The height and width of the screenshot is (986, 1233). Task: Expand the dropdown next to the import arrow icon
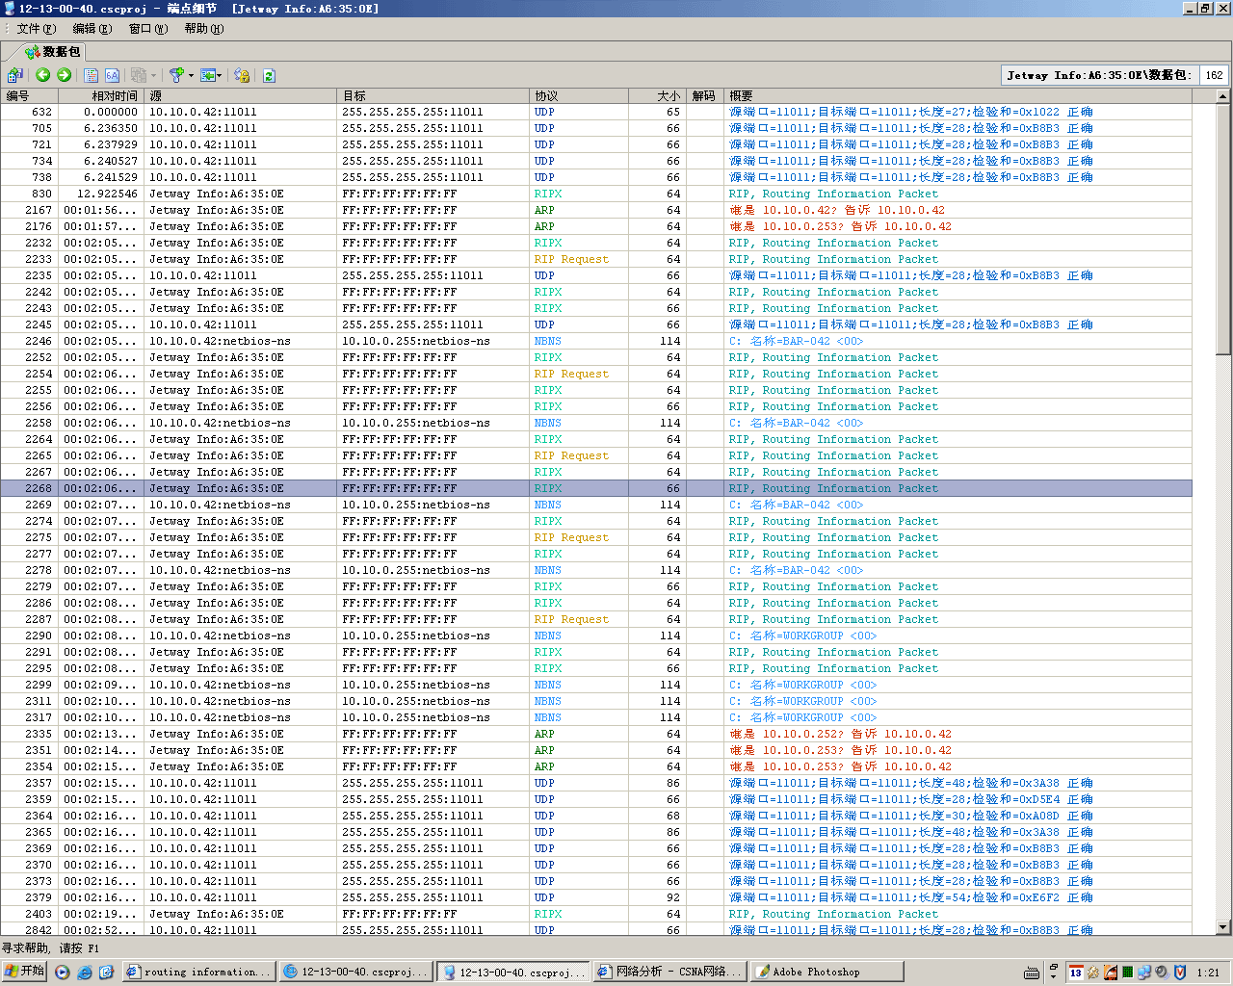tap(220, 75)
